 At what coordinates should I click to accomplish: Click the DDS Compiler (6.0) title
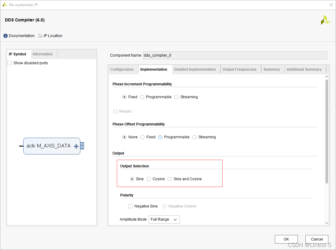pyautogui.click(x=25, y=20)
